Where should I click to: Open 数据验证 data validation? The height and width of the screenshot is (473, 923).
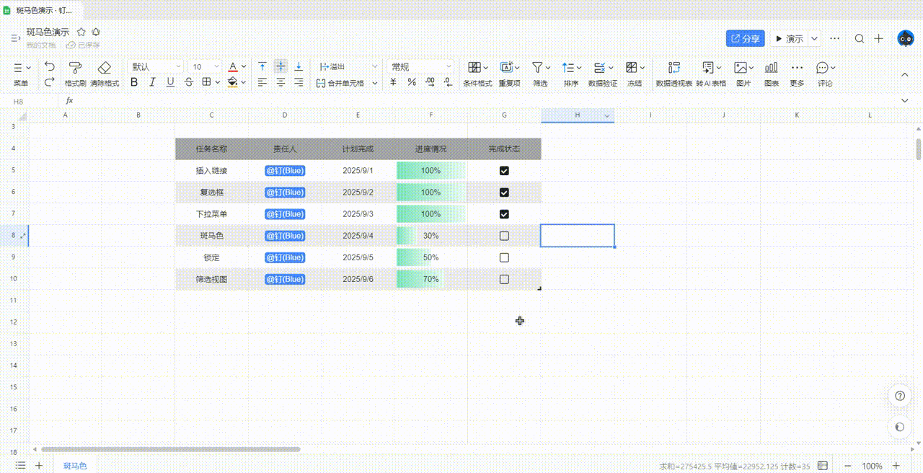coord(602,74)
